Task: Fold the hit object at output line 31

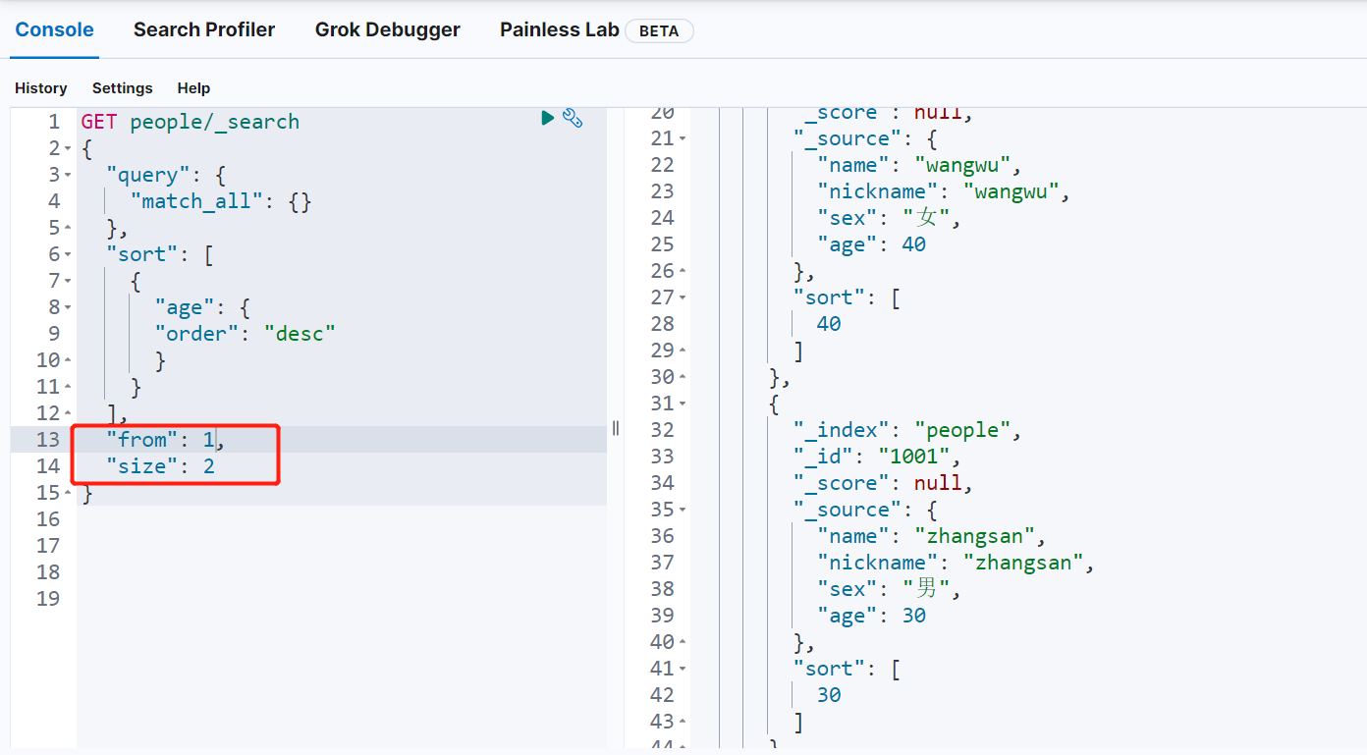Action: point(682,404)
